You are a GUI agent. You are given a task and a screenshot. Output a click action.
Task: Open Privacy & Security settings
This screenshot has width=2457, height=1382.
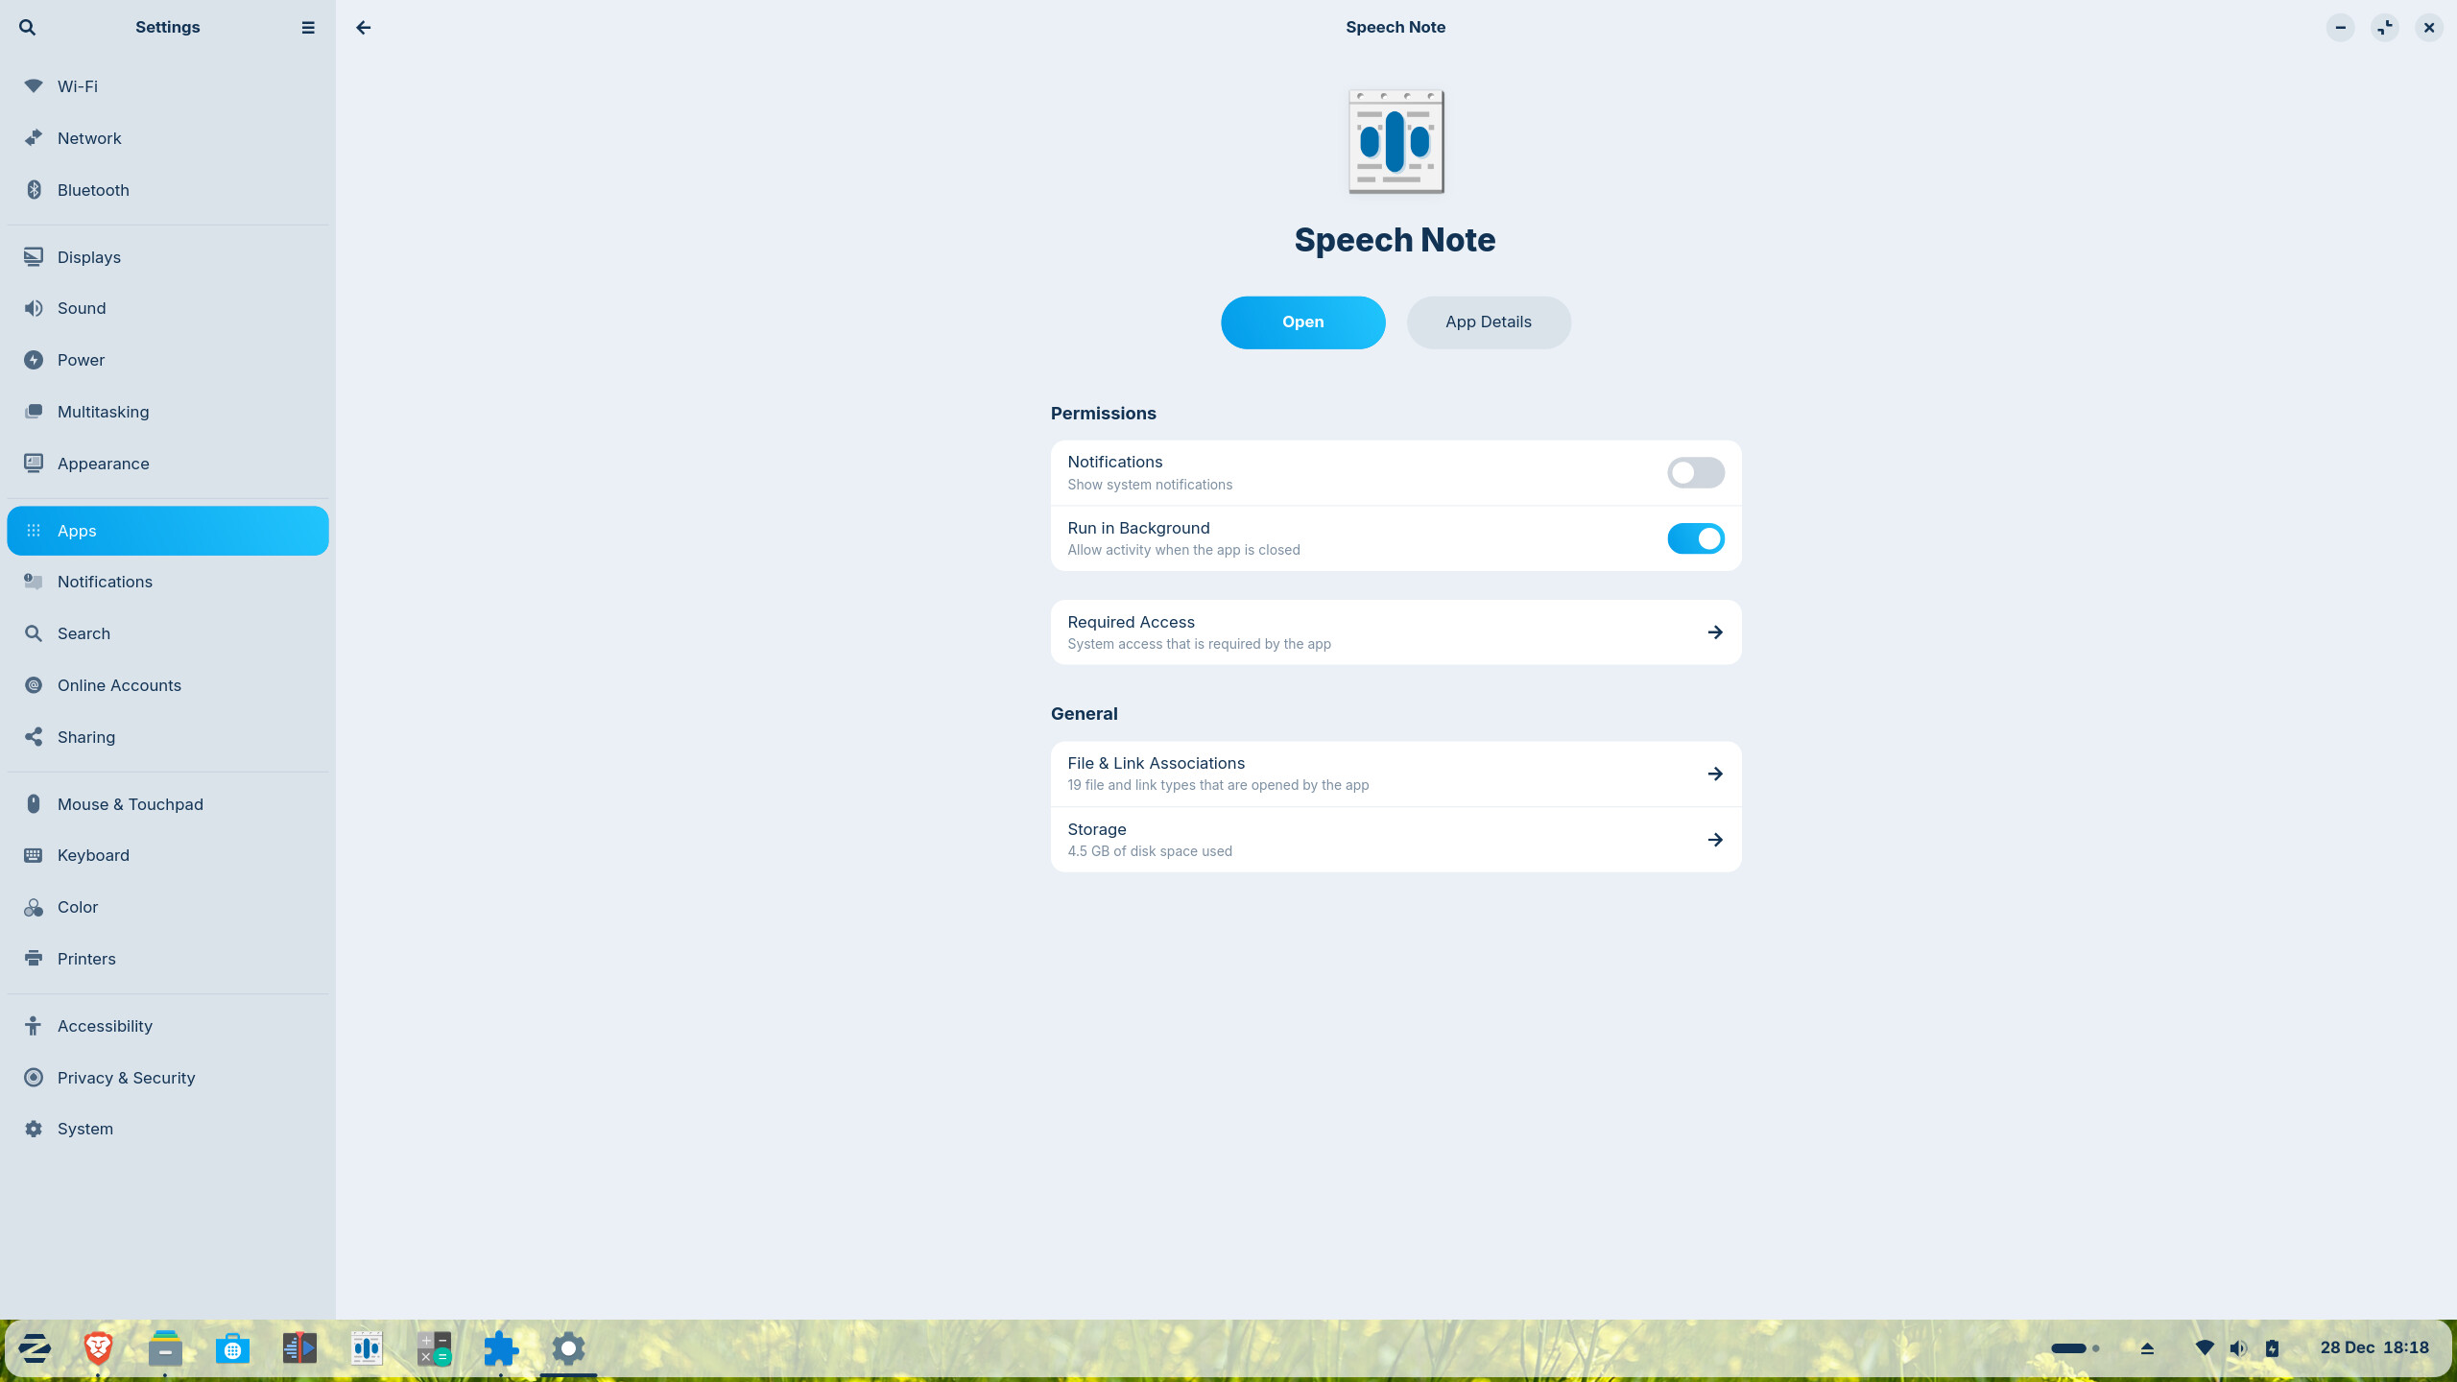(x=126, y=1078)
